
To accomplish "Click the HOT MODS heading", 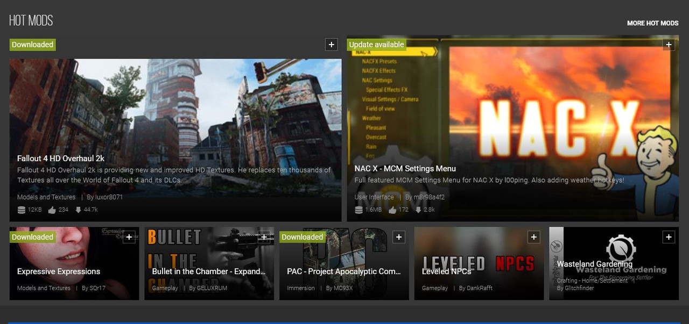I will (x=31, y=21).
